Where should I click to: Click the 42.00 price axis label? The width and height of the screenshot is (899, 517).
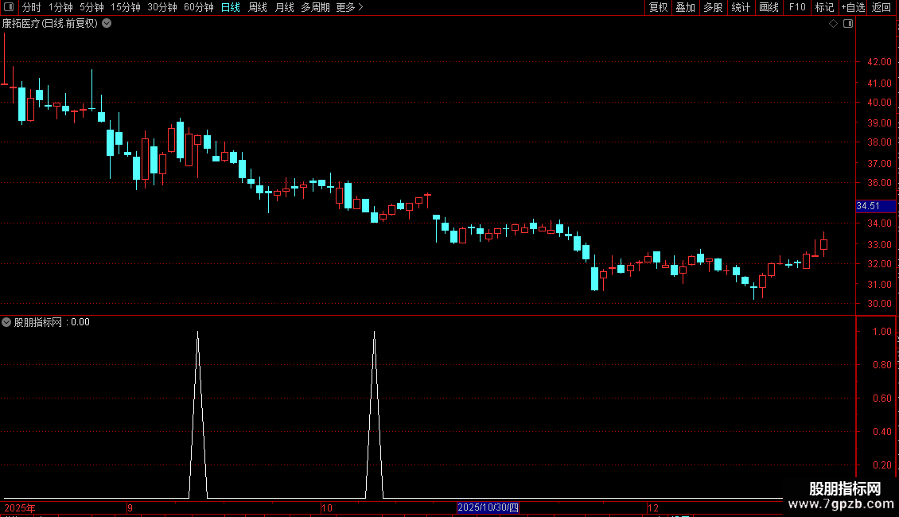[x=879, y=62]
